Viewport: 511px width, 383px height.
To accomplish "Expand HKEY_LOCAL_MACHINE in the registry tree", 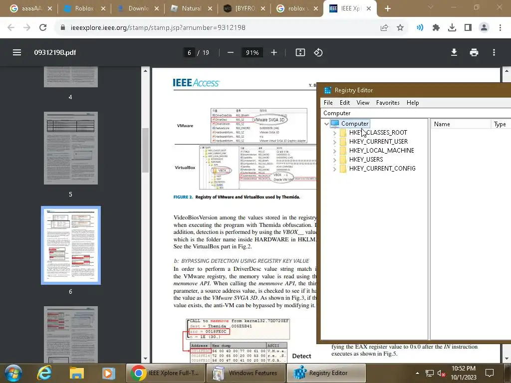I will point(334,151).
